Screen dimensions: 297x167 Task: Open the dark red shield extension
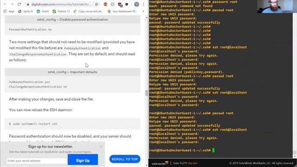pyautogui.click(x=120, y=4)
